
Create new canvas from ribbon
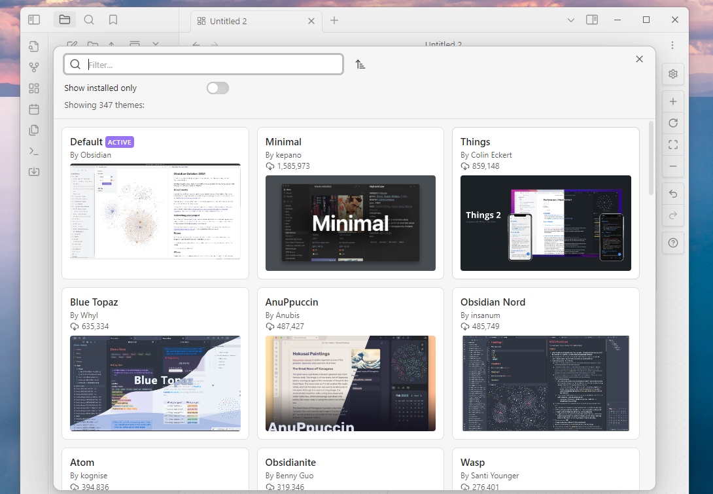click(34, 88)
